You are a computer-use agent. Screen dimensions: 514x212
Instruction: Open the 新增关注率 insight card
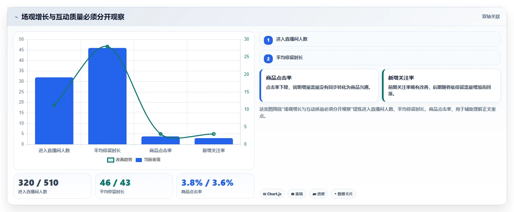[x=441, y=85]
